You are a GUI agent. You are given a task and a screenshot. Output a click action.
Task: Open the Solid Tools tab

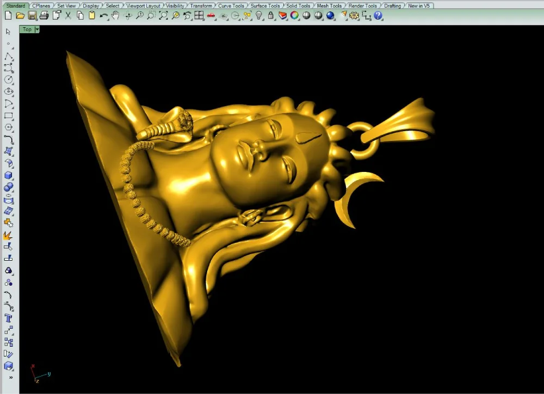(x=298, y=5)
